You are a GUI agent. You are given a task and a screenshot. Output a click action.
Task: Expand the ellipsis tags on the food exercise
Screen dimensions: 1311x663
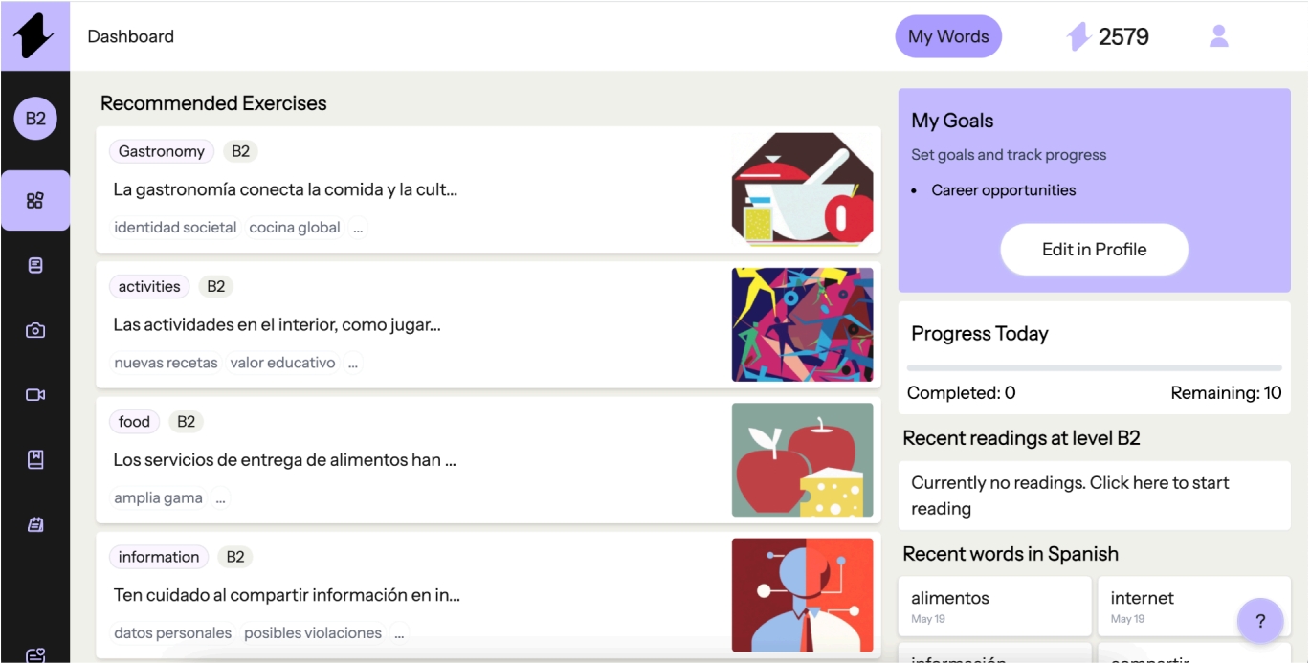point(220,497)
